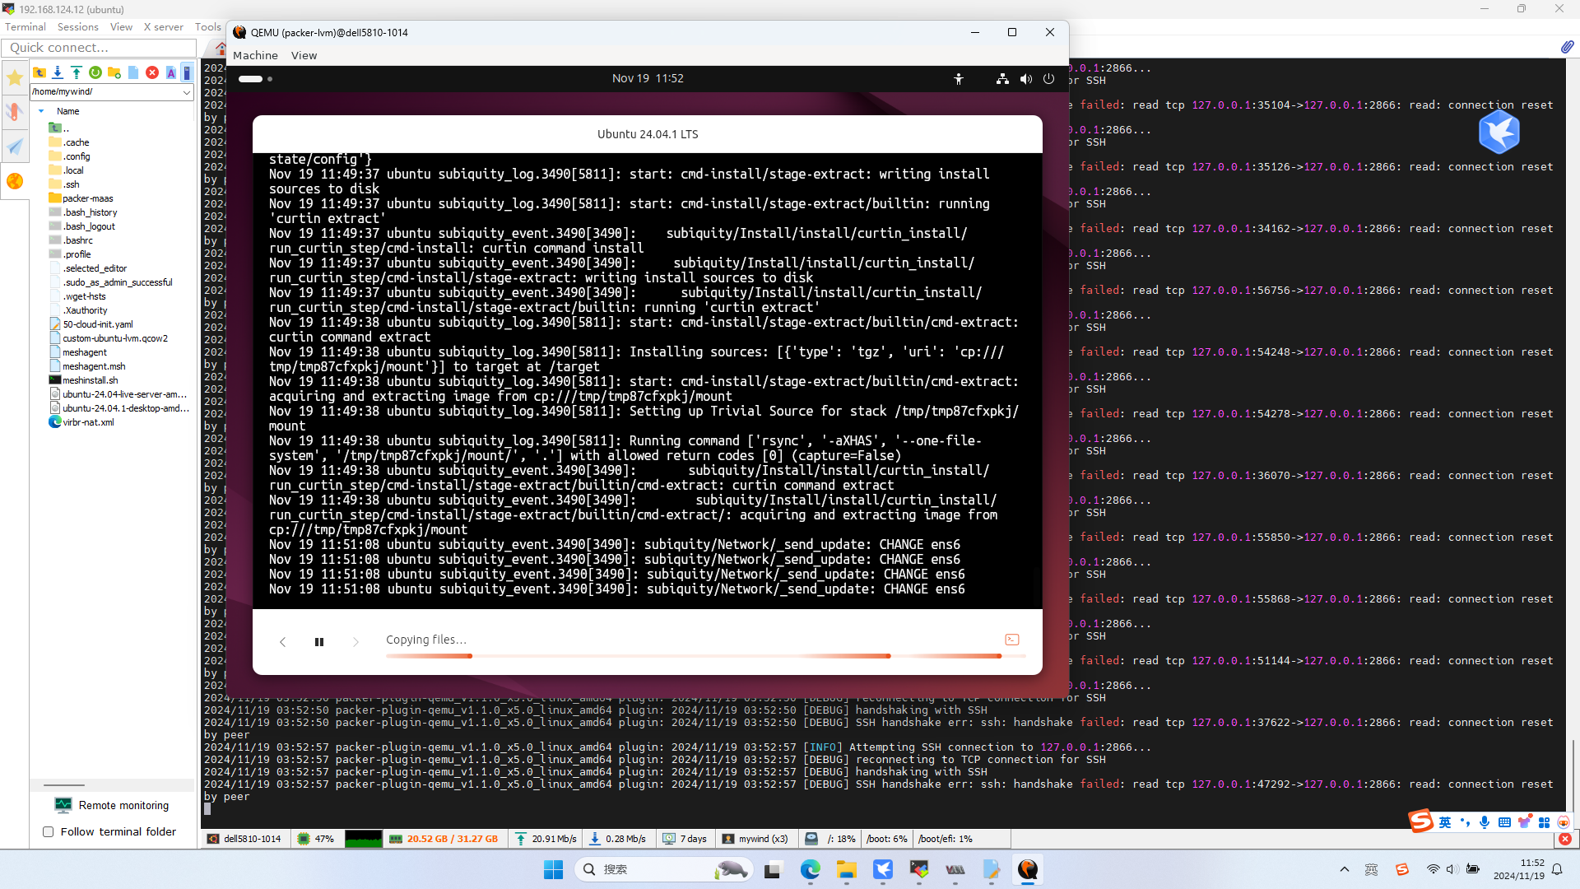
Task: Open Microsoft Edge from the taskbar
Action: click(811, 869)
